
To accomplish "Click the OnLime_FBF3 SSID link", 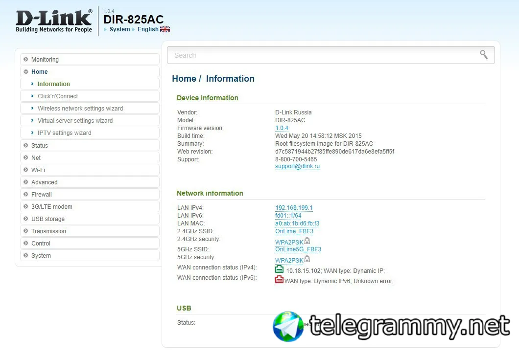I will (294, 231).
